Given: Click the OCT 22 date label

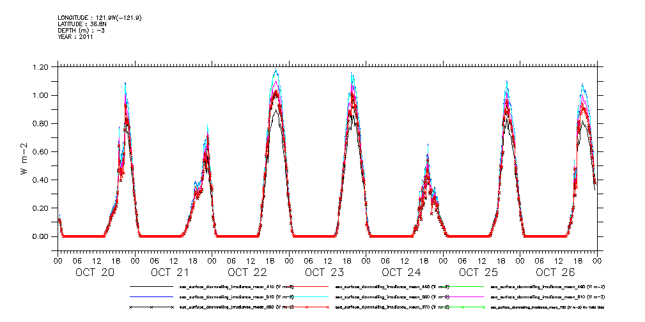Looking at the screenshot, I should [x=247, y=273].
